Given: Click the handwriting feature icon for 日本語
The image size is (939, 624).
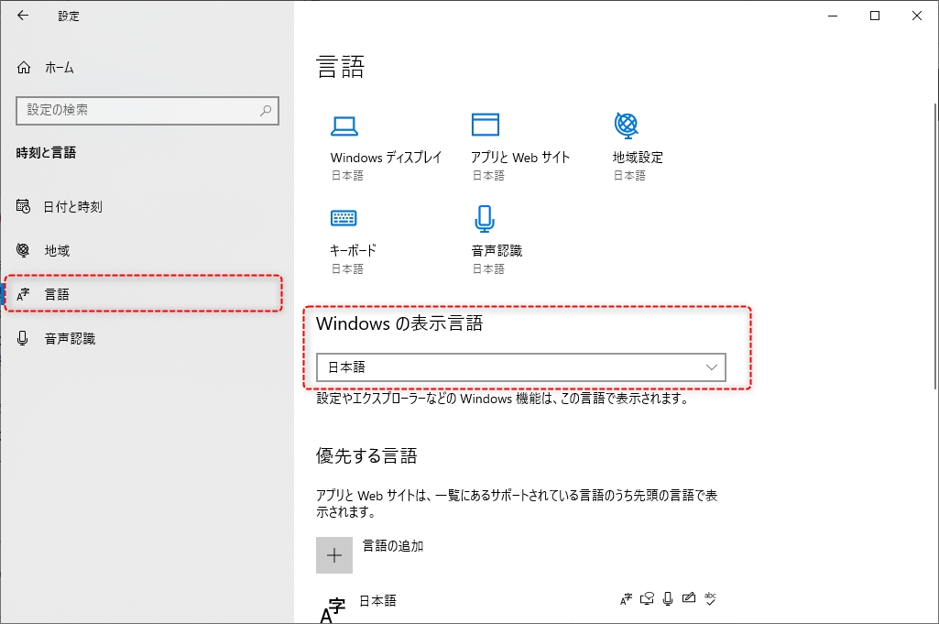Looking at the screenshot, I should click(x=689, y=598).
